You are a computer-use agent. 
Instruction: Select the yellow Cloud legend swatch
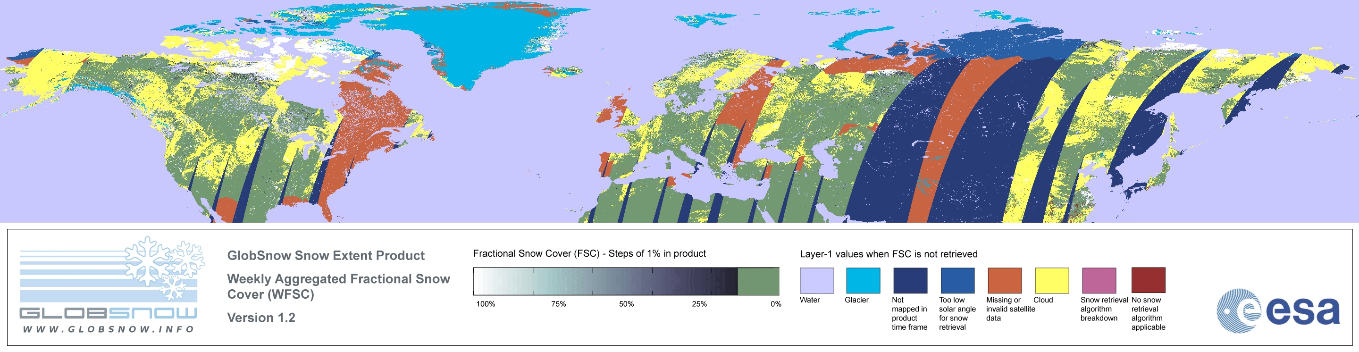pyautogui.click(x=1051, y=280)
